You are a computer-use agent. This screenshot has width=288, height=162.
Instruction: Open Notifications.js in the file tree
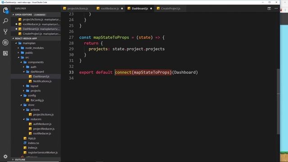click(36, 81)
